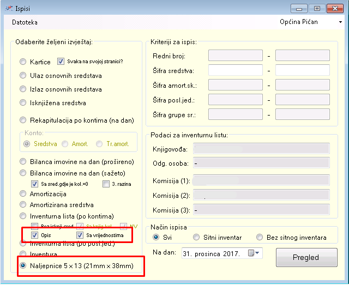Choose 'Ulaz osnovnih sredstava' report
The image size is (349, 285).
(x=23, y=76)
